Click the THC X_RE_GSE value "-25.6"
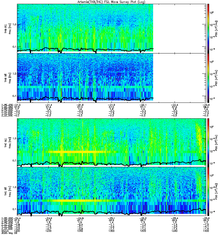 pos(206,218)
